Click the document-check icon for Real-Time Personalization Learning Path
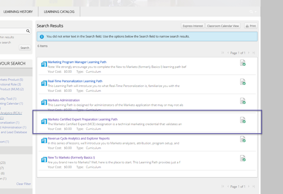Viewport: 283px width, 194px height. [243, 82]
